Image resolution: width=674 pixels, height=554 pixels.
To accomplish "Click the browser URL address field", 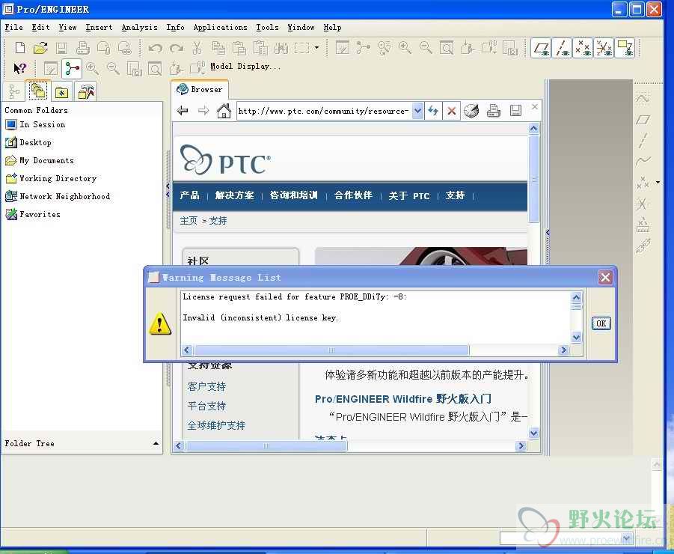I will [x=323, y=111].
